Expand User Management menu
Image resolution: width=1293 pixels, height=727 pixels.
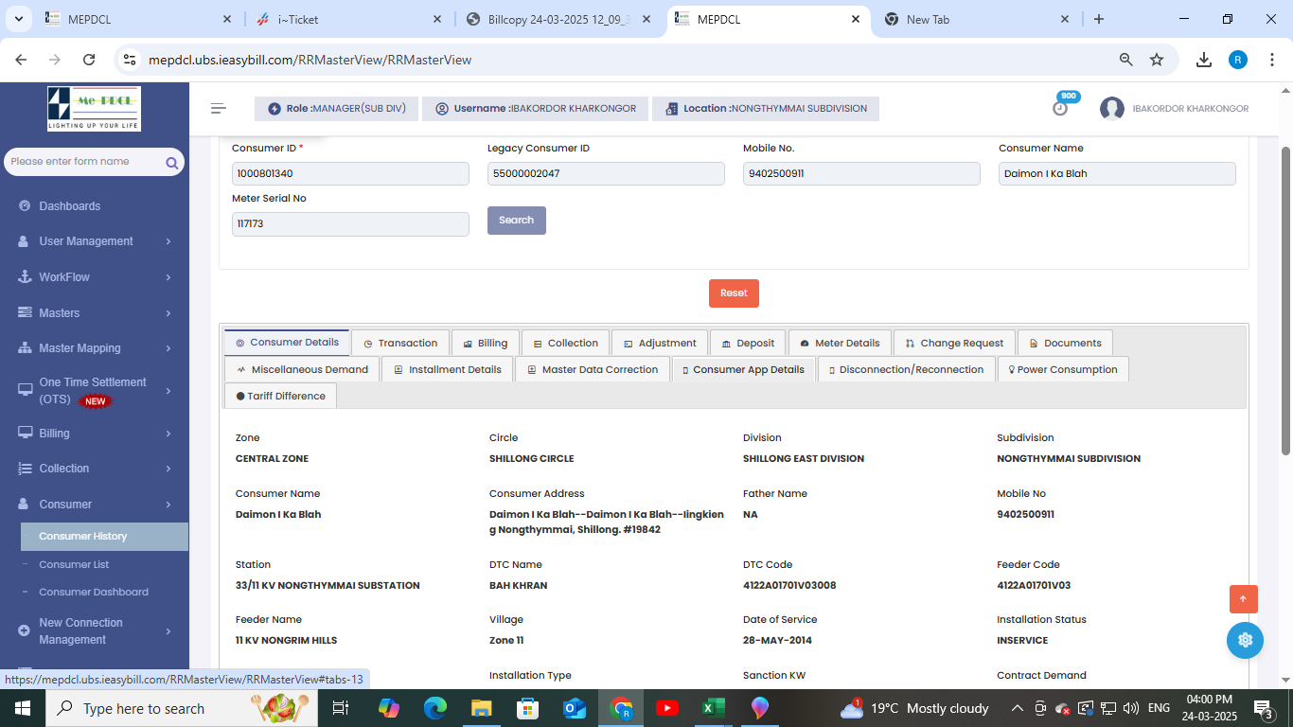[95, 241]
